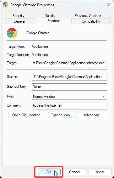Focus the Target path field
The height and width of the screenshot is (178, 114).
69,63
